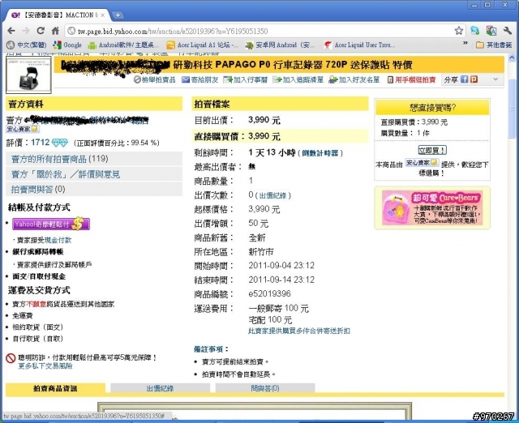The height and width of the screenshot is (423, 519).
Task: Click the 安心賣家 badge under seller name
Action: 24,129
